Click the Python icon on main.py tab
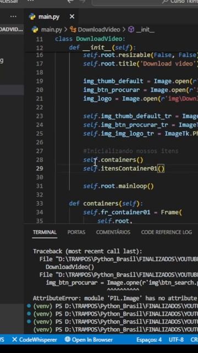The image size is (198, 353). pyautogui.click(x=32, y=17)
